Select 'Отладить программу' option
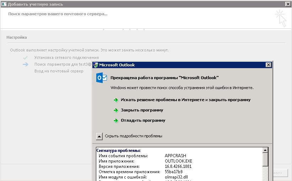292x181 pixels. click(143, 120)
